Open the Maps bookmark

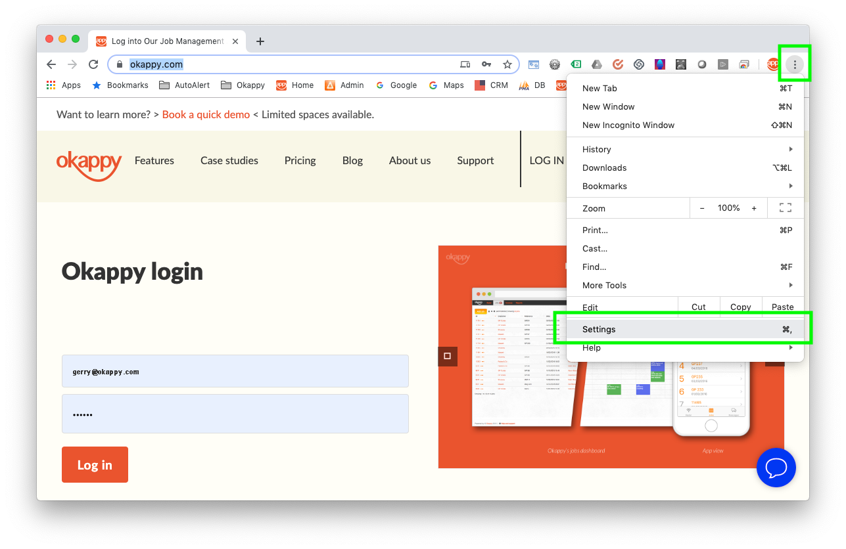point(446,85)
